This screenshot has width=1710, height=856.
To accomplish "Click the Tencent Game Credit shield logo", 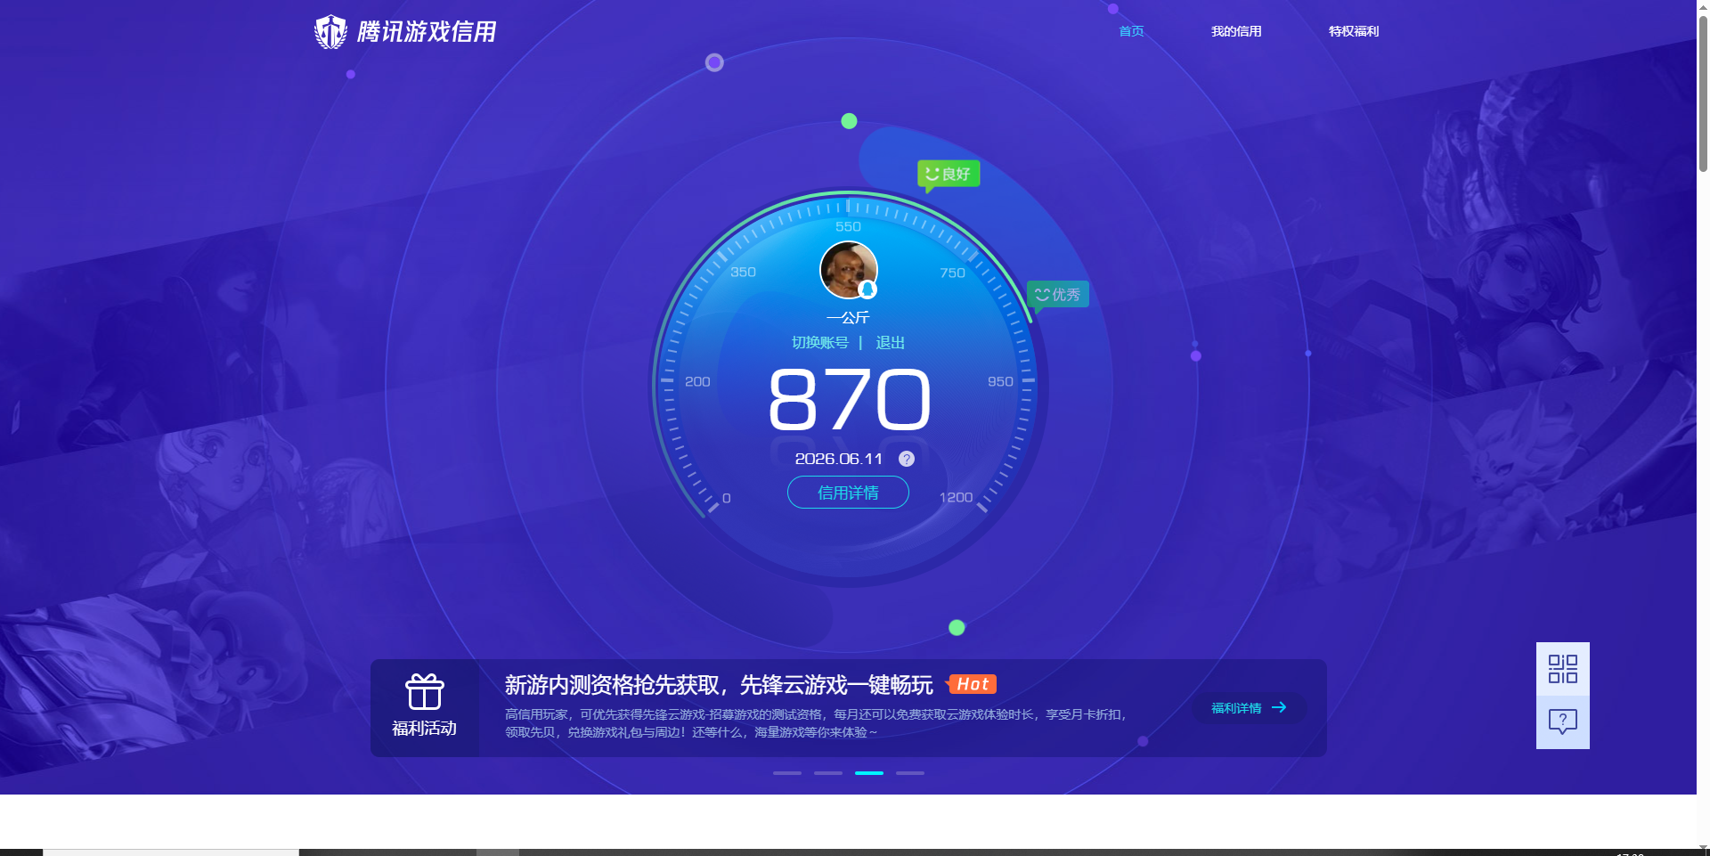I will pos(330,32).
